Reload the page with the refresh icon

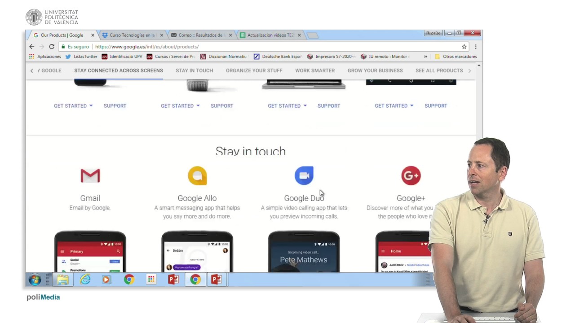click(52, 47)
